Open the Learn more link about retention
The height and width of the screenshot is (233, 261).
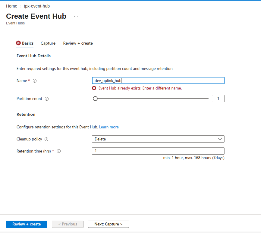tap(109, 127)
